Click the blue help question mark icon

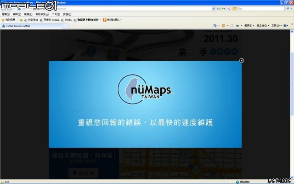pos(285,26)
